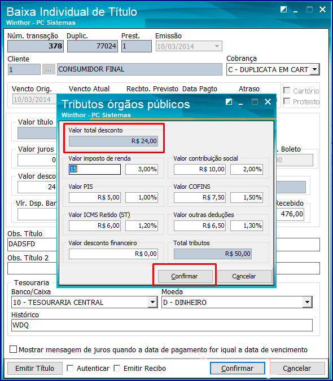Click the client lookup ellipsis button
Image resolution: width=333 pixels, height=381 pixels.
[49, 69]
